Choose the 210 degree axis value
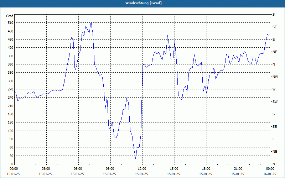 [11, 106]
